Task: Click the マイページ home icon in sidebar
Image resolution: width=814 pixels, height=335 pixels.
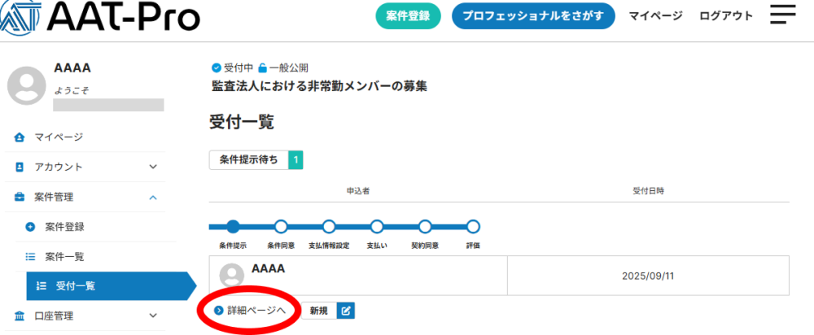Action: click(x=20, y=137)
